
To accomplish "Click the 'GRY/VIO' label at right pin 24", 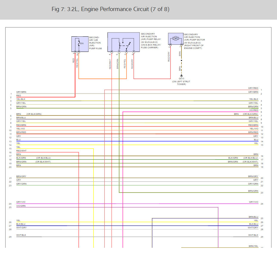I will 254,202.
